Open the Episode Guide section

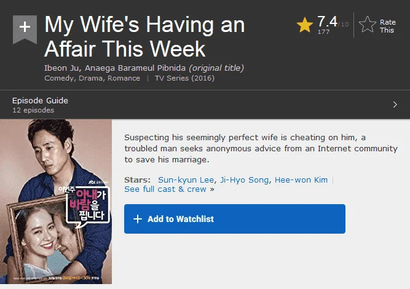205,105
